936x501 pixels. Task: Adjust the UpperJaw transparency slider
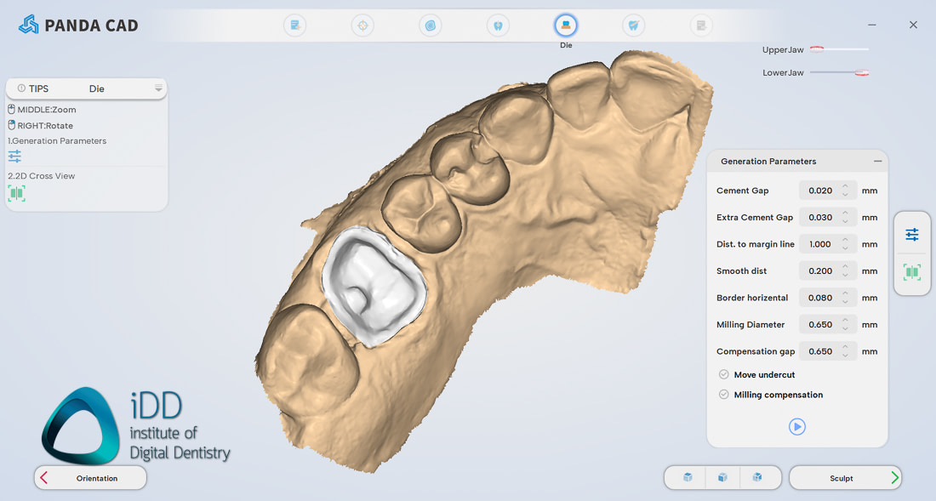pyautogui.click(x=817, y=50)
